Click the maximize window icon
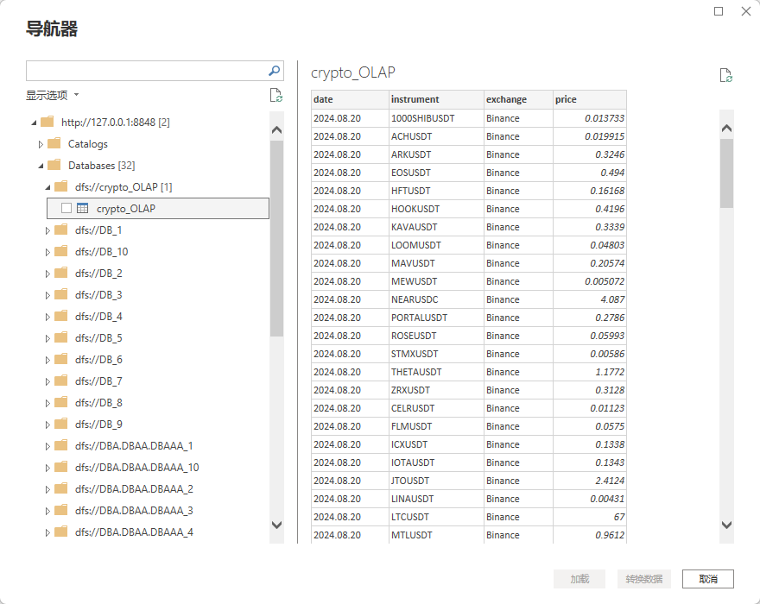Screen dimensions: 760x604 pos(719,11)
